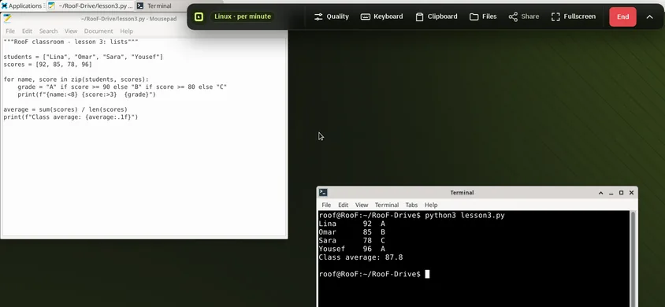The image size is (665, 307).
Task: Click the red End session button
Action: 622,17
